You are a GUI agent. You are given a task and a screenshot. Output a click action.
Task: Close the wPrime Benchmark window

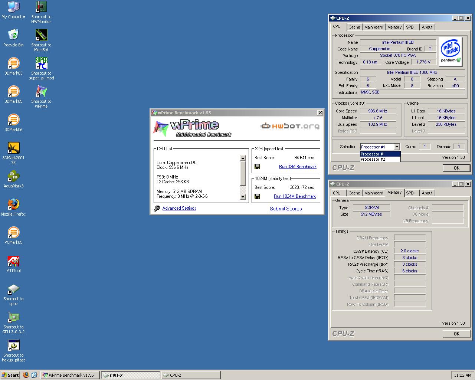click(x=320, y=113)
